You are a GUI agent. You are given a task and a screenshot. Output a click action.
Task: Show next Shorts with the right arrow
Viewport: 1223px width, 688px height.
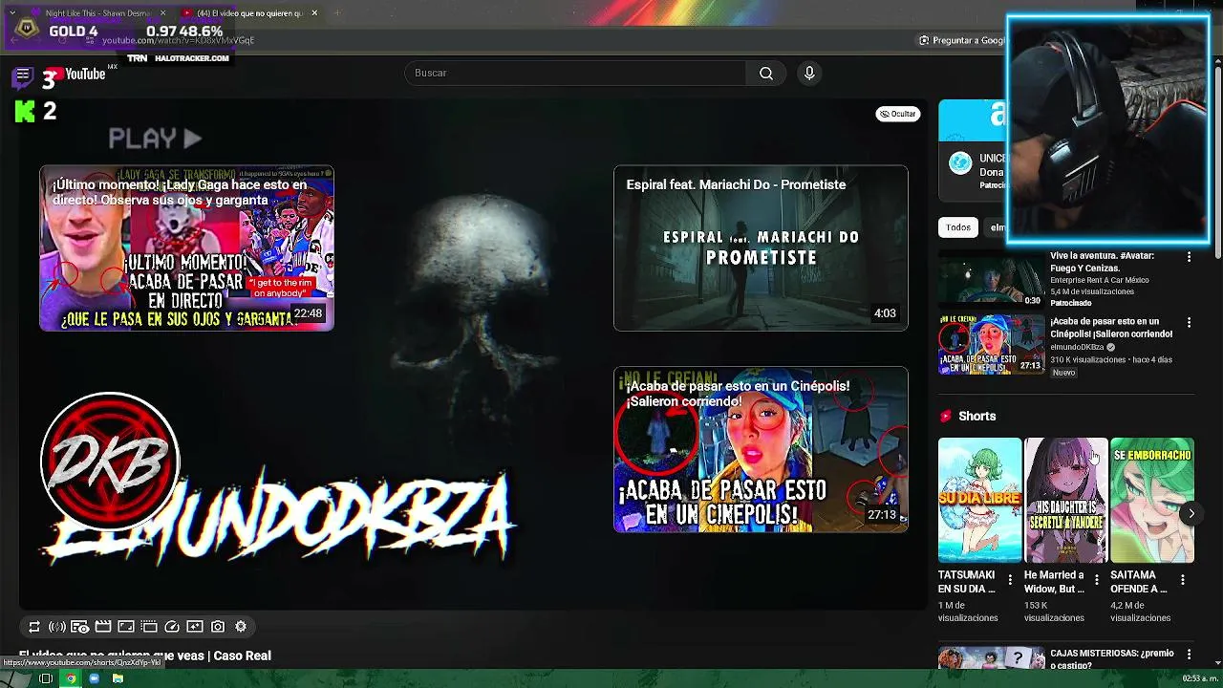[x=1191, y=514]
